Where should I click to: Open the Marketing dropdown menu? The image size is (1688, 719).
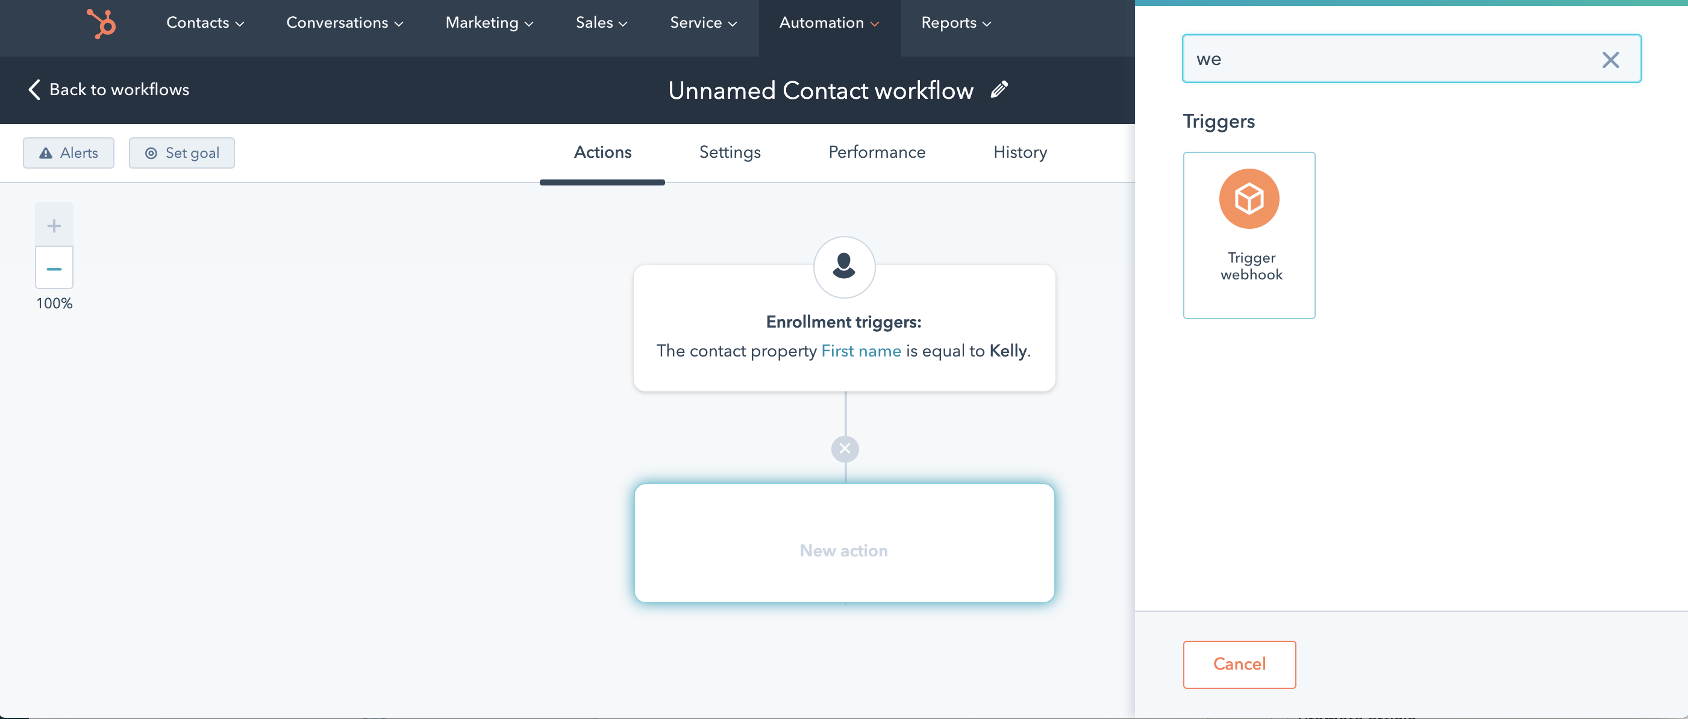(489, 23)
